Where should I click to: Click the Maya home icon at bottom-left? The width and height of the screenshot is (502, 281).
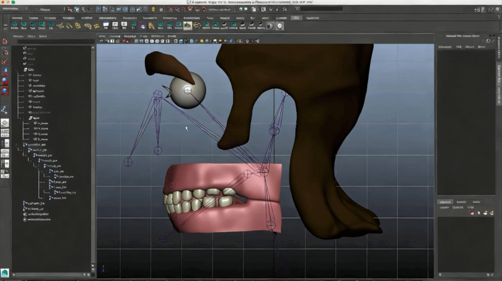coord(5,272)
